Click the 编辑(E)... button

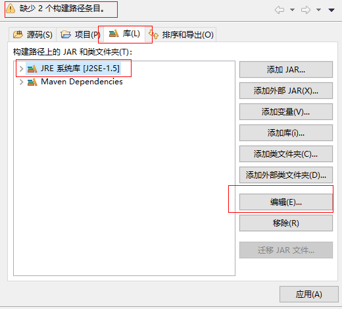tap(286, 202)
